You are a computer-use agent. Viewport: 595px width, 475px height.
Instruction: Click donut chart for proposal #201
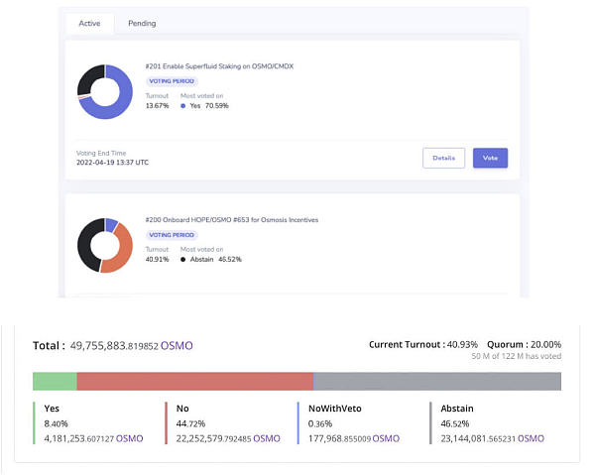click(x=105, y=91)
